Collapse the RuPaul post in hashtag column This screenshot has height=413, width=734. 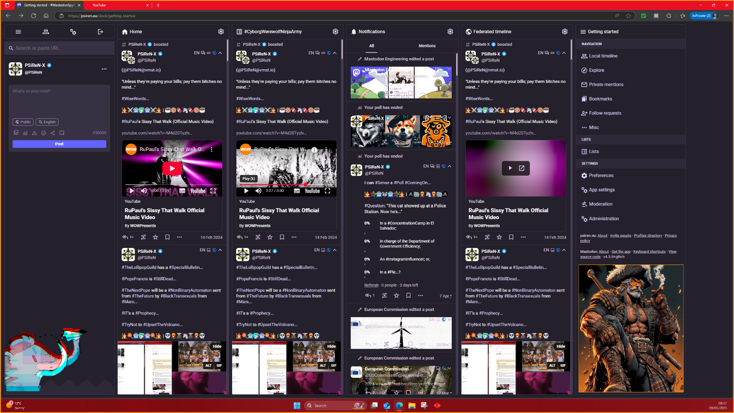coord(335,53)
